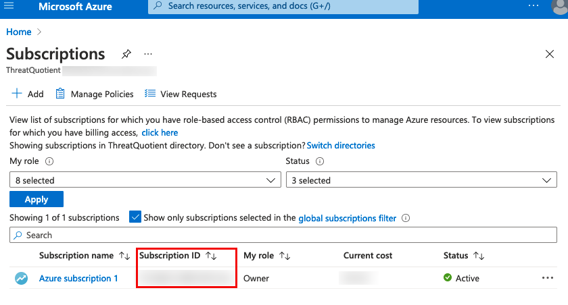Click the Azure subscription 1 row icon
This screenshot has width=568, height=305.
click(22, 278)
